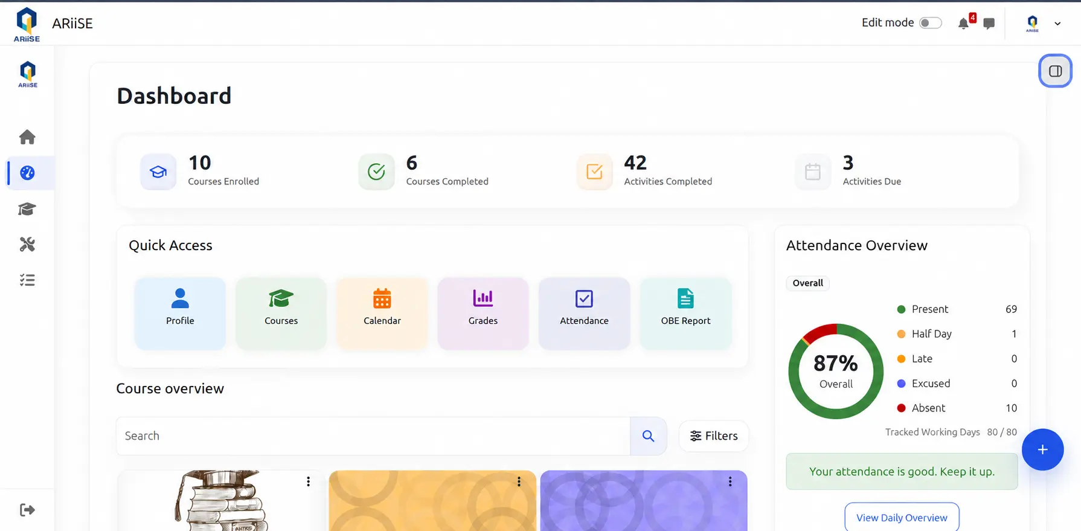
Task: Click the 87% attendance donut chart
Action: pyautogui.click(x=836, y=371)
